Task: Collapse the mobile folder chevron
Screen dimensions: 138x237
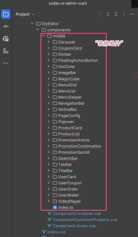Action: pos(43,36)
